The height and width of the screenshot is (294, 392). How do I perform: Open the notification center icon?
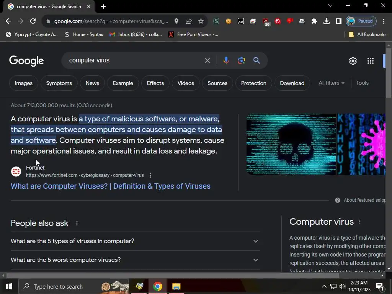[x=380, y=286]
